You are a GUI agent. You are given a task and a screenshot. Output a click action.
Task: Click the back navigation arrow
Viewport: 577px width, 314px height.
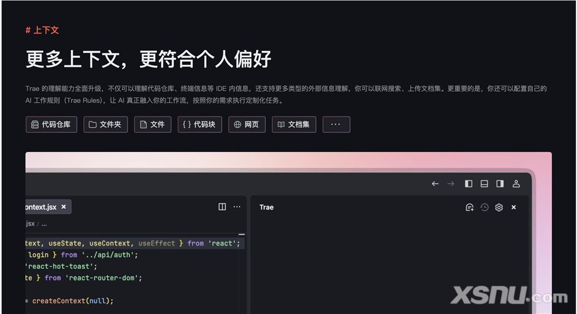[x=435, y=184]
